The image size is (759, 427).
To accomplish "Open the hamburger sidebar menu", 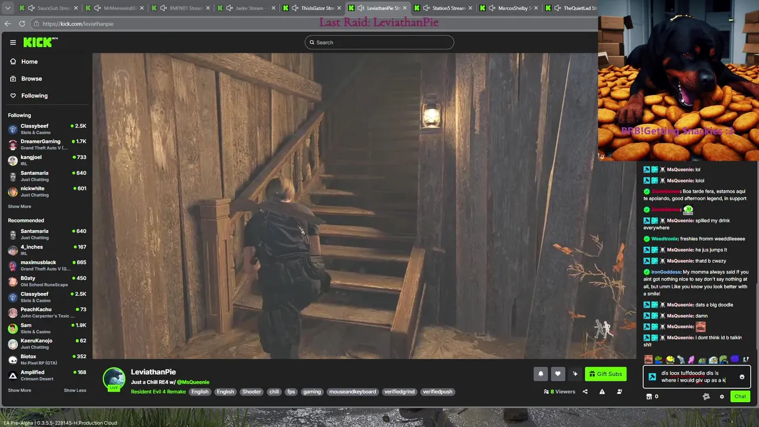I will [x=12, y=42].
